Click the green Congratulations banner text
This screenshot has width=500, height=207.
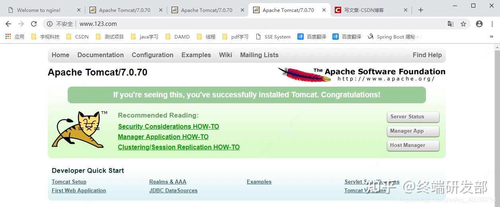pyautogui.click(x=247, y=95)
